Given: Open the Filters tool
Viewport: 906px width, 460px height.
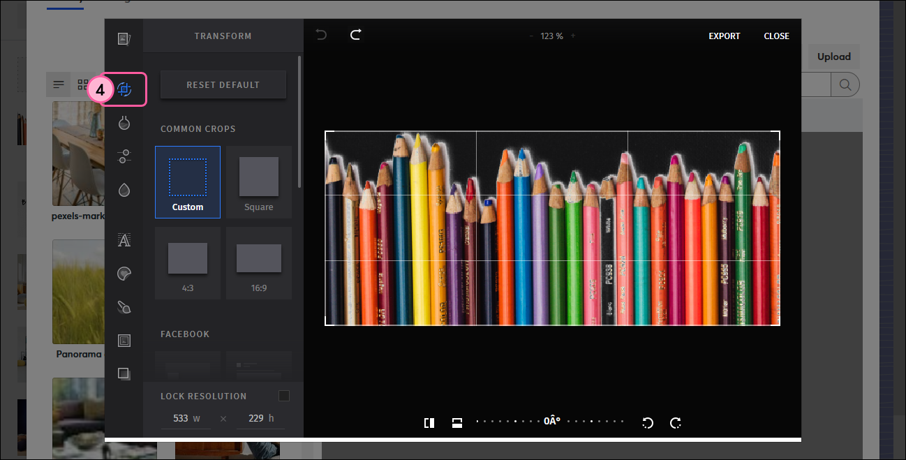Looking at the screenshot, I should coord(124,123).
